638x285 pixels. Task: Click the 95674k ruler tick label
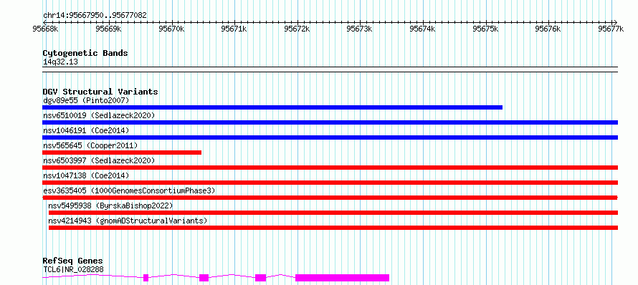[423, 29]
